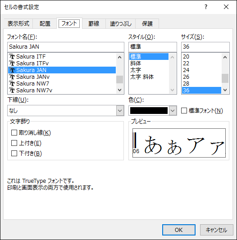237x240 pixels.
Task: Choose size 26 in size list
Action: [201, 77]
